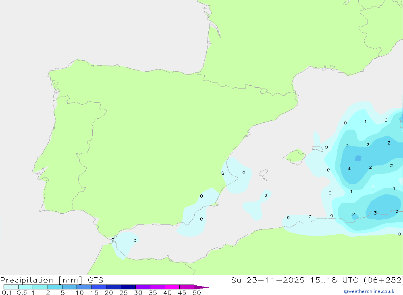Select the 45–50 mm legend color swatch

tap(187, 287)
